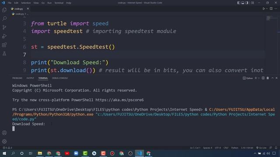This screenshot has height=157, width=280.
Task: Close the code.py editor tab
Action: [28, 9]
